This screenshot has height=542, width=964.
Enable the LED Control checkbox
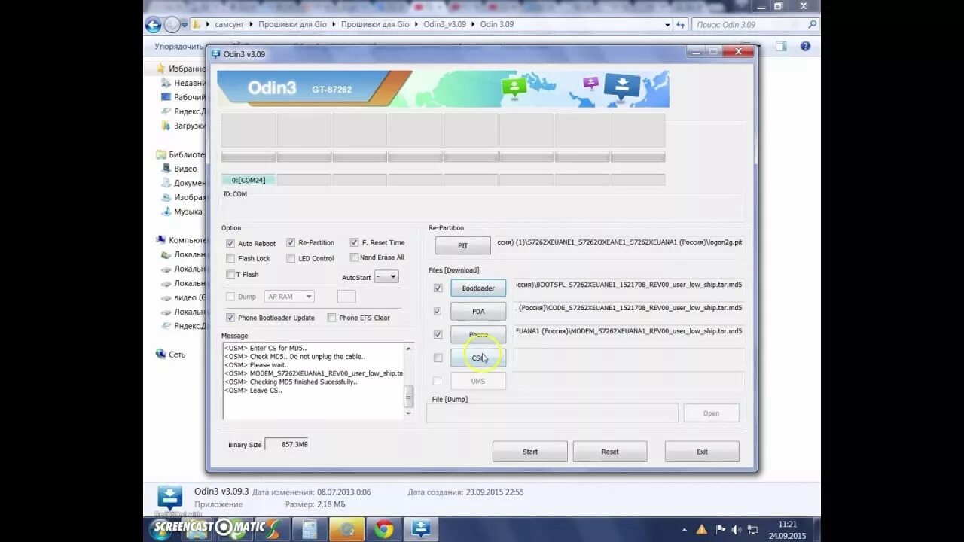click(x=291, y=258)
